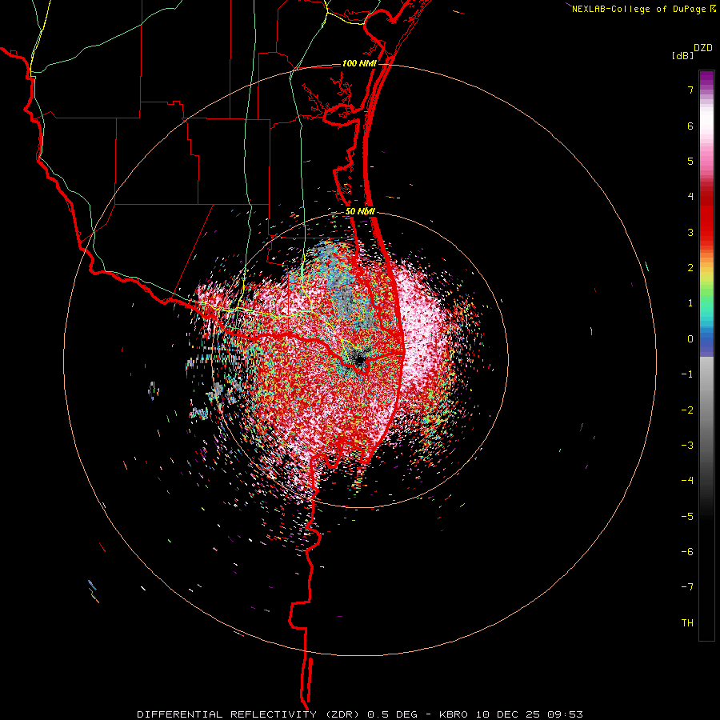Click the -7 value on color scale
720x720 pixels.
(687, 587)
